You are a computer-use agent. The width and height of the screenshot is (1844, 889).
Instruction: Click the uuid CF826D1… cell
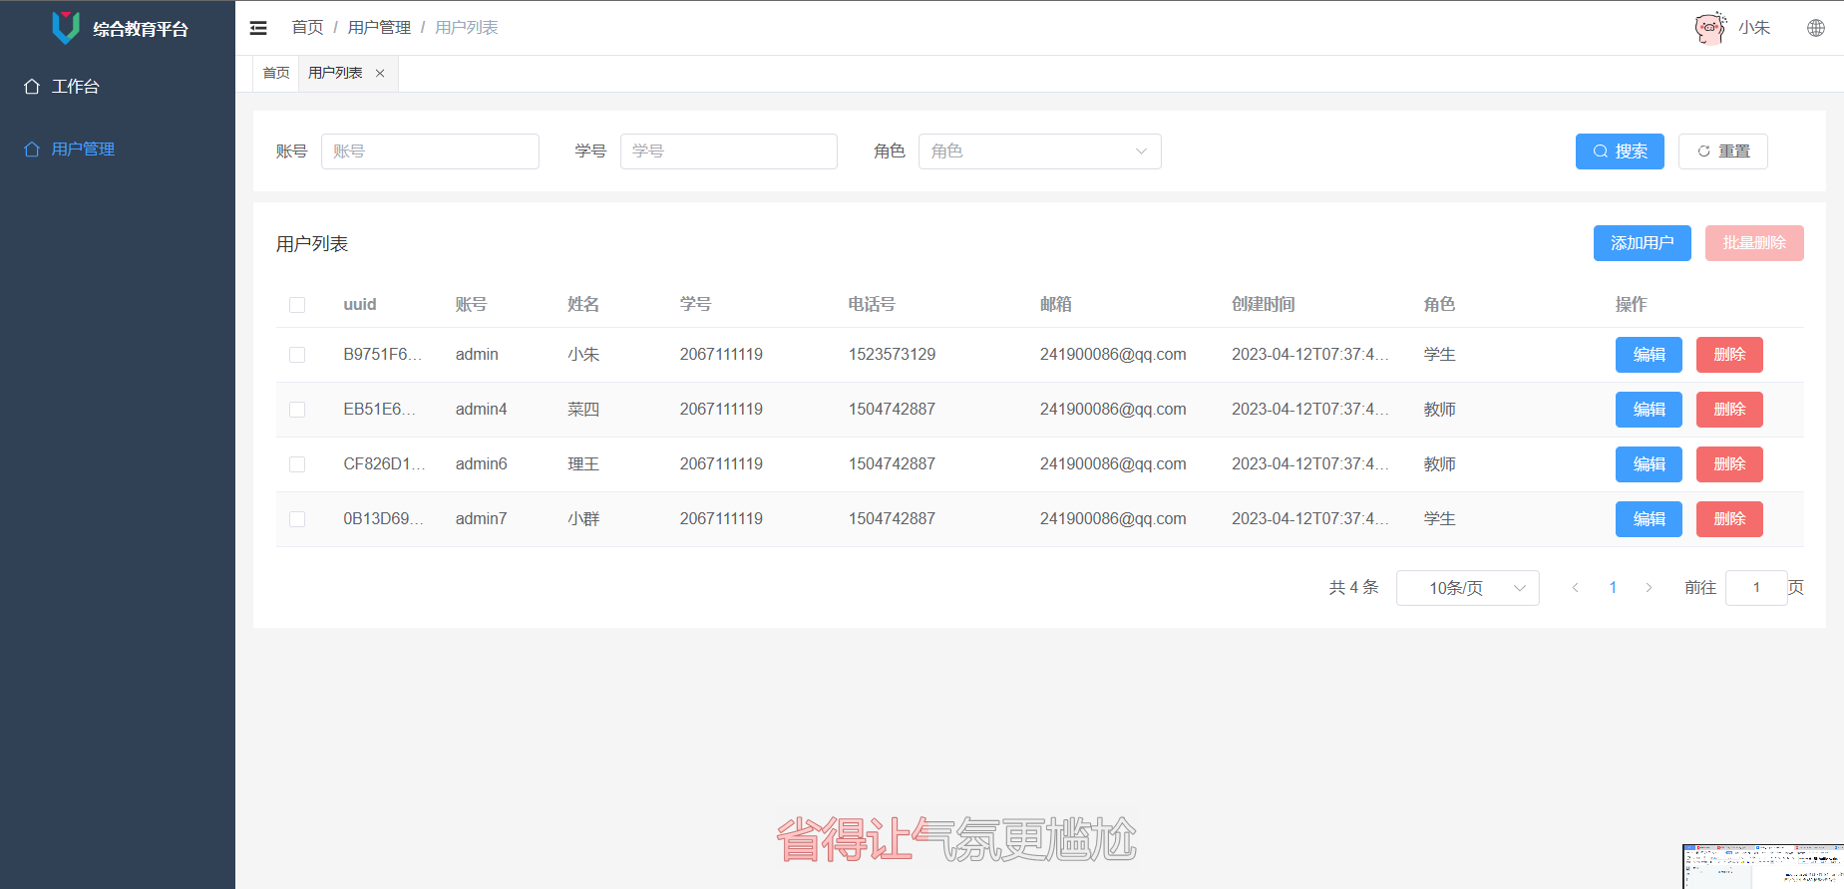pyautogui.click(x=384, y=464)
